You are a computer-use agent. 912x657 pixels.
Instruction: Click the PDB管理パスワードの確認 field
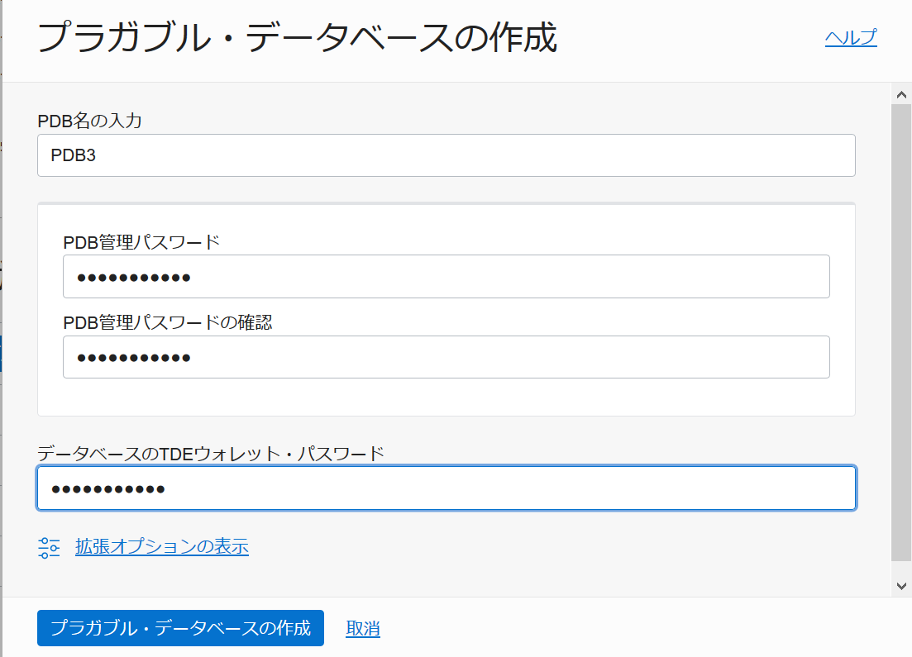tap(446, 356)
